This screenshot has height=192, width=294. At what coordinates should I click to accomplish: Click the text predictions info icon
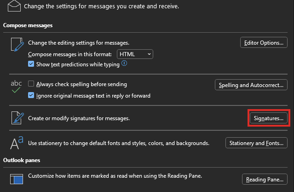[x=124, y=64]
